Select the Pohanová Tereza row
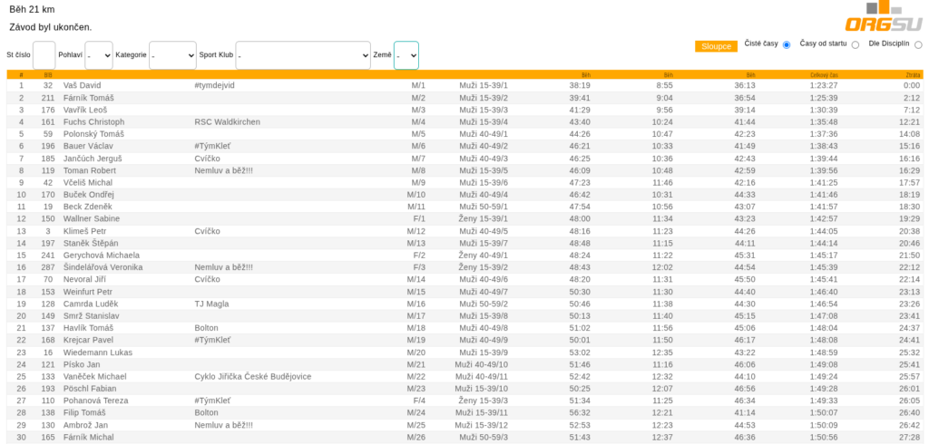 464,401
